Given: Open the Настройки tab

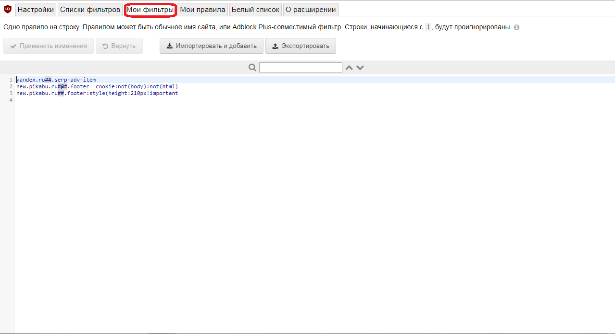Looking at the screenshot, I should [x=36, y=10].
